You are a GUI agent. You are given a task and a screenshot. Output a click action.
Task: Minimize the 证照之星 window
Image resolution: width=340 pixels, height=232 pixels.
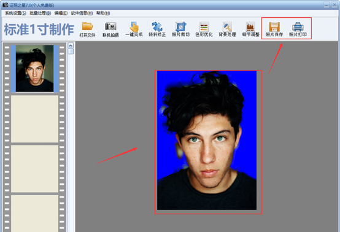(326, 5)
